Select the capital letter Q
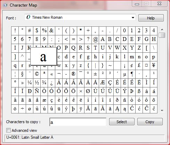Image resolution: width=170 pixels, height=145 pixels. coord(73,48)
